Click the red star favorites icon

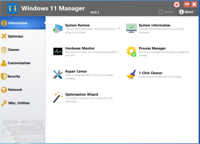[x=177, y=4]
